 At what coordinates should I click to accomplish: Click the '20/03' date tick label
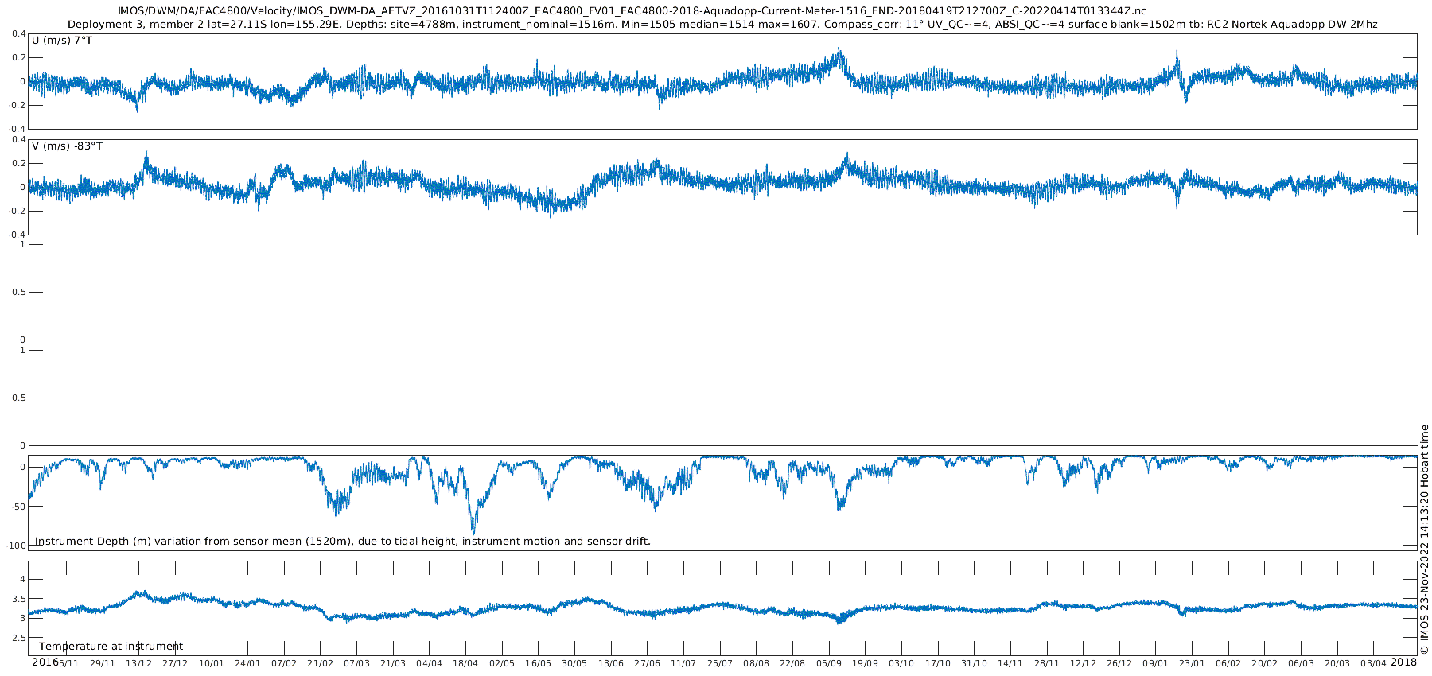[1337, 663]
